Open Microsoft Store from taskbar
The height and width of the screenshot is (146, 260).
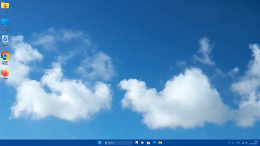point(148,143)
